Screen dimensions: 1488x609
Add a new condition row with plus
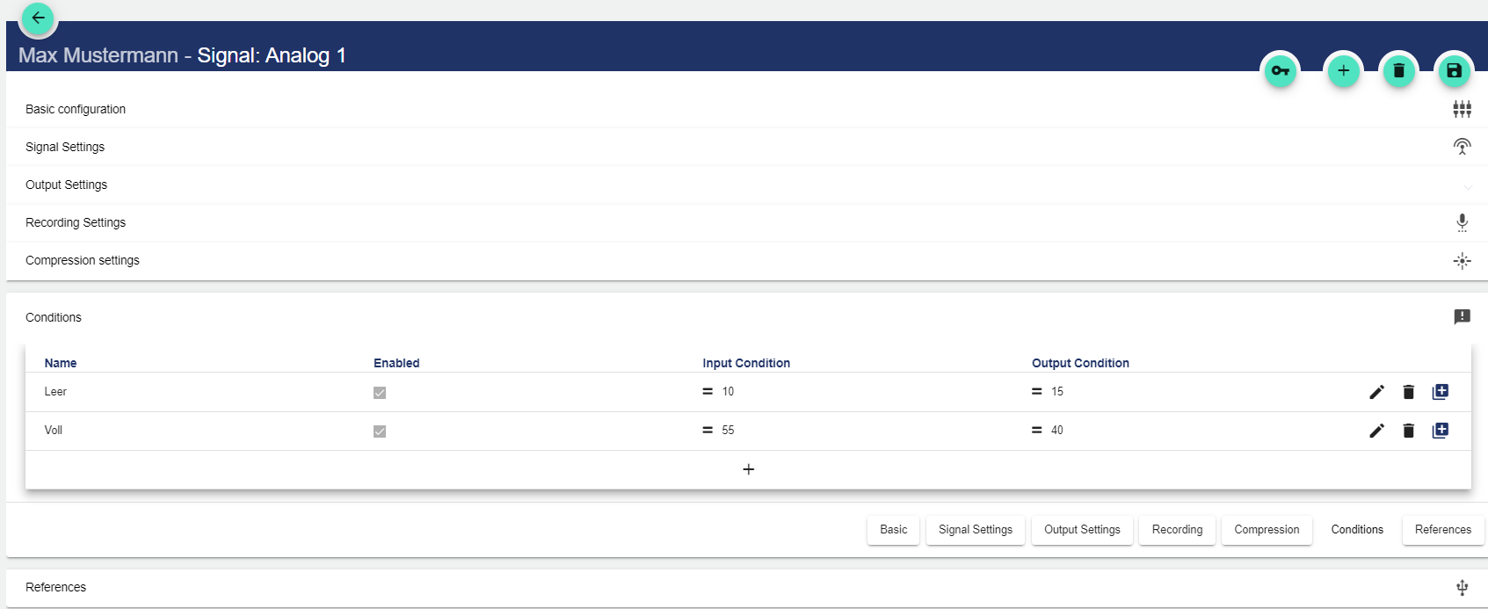[x=748, y=469]
